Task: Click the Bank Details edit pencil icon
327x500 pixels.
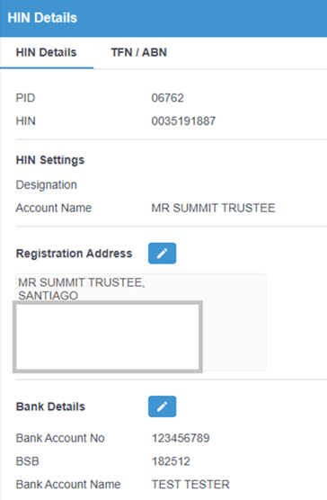Action: 162,406
